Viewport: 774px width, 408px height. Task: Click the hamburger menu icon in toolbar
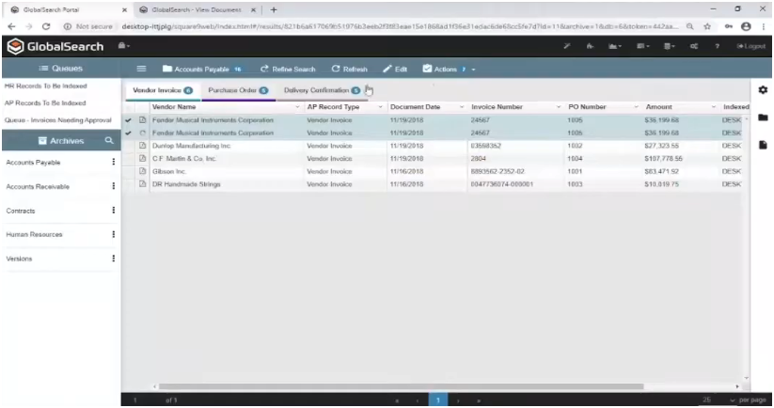tap(141, 69)
